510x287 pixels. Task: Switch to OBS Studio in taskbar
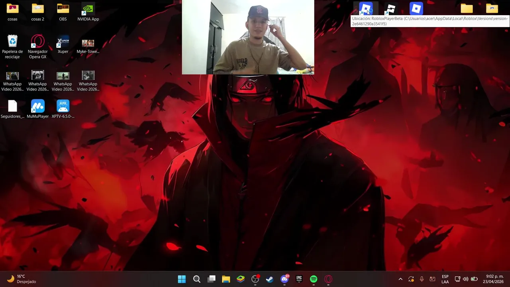pos(255,279)
